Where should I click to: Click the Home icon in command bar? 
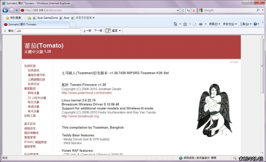click(175, 24)
